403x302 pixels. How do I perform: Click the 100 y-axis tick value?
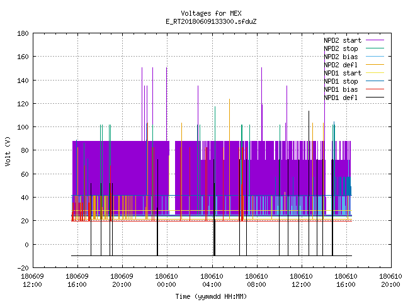[x=23, y=127]
